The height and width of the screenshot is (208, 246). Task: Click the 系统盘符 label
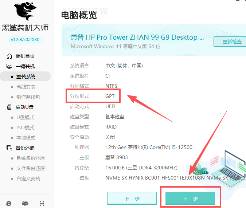point(79,76)
